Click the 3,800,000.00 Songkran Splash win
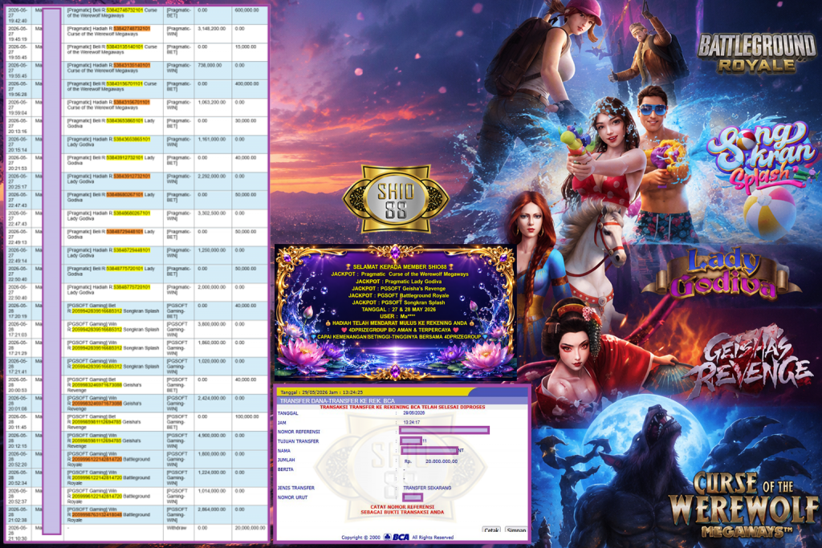The width and height of the screenshot is (822, 548). 211,324
